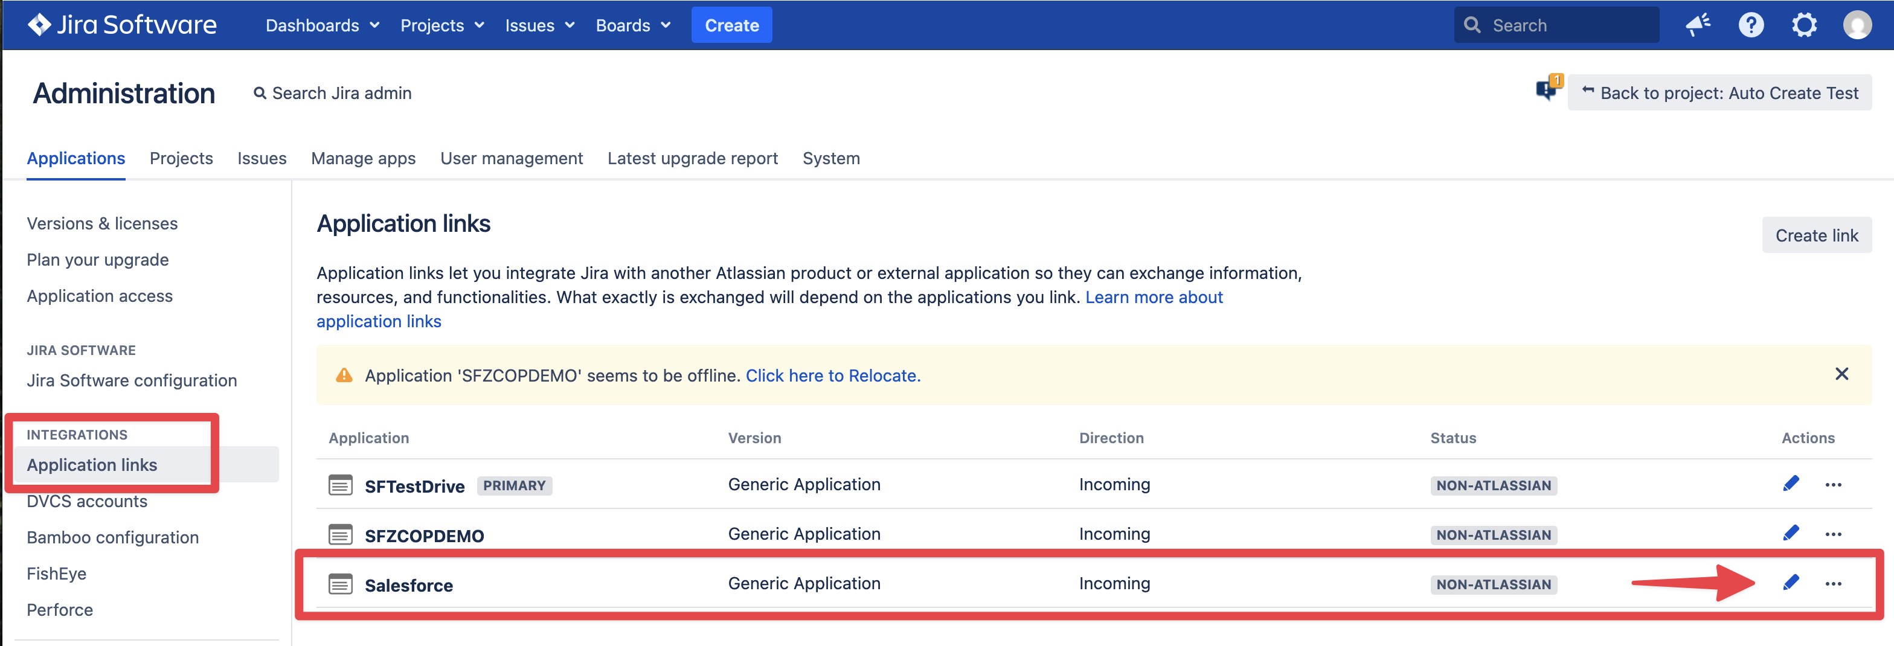Click the edit pencil icon for SFTestDrive
1894x646 pixels.
[1791, 484]
